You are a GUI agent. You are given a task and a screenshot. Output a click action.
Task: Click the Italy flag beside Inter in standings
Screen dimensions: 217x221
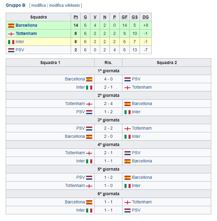[11, 42]
